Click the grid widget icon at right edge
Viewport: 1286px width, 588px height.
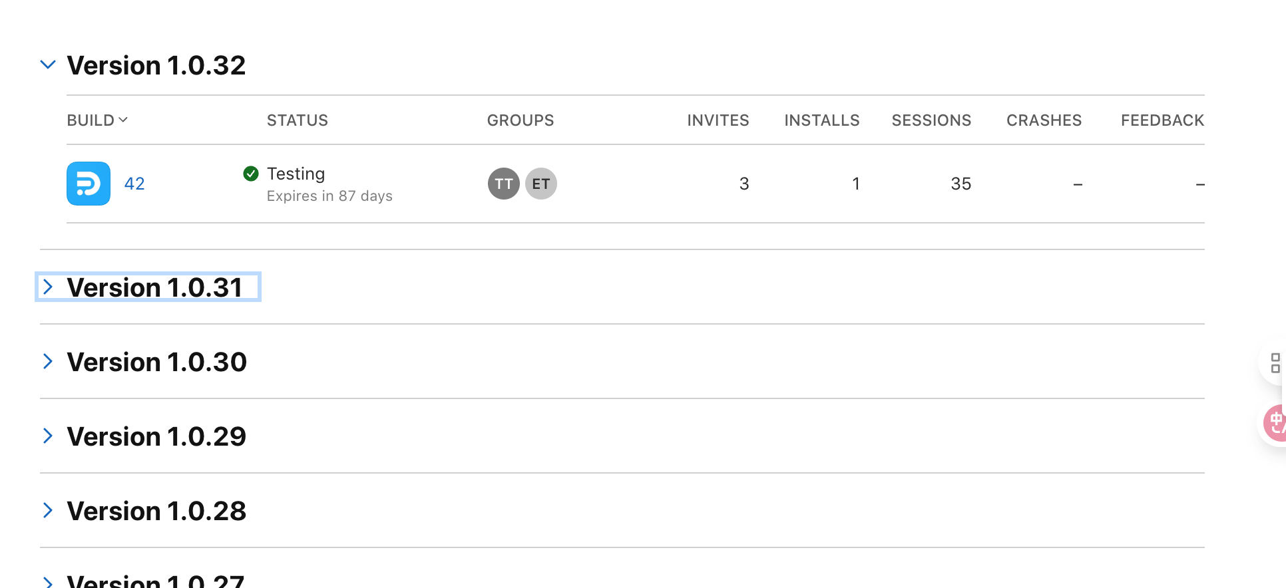click(1275, 363)
